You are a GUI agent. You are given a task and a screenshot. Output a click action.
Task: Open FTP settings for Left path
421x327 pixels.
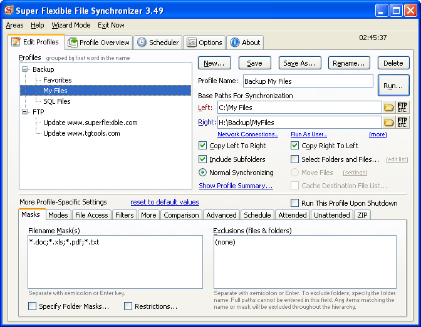[403, 108]
